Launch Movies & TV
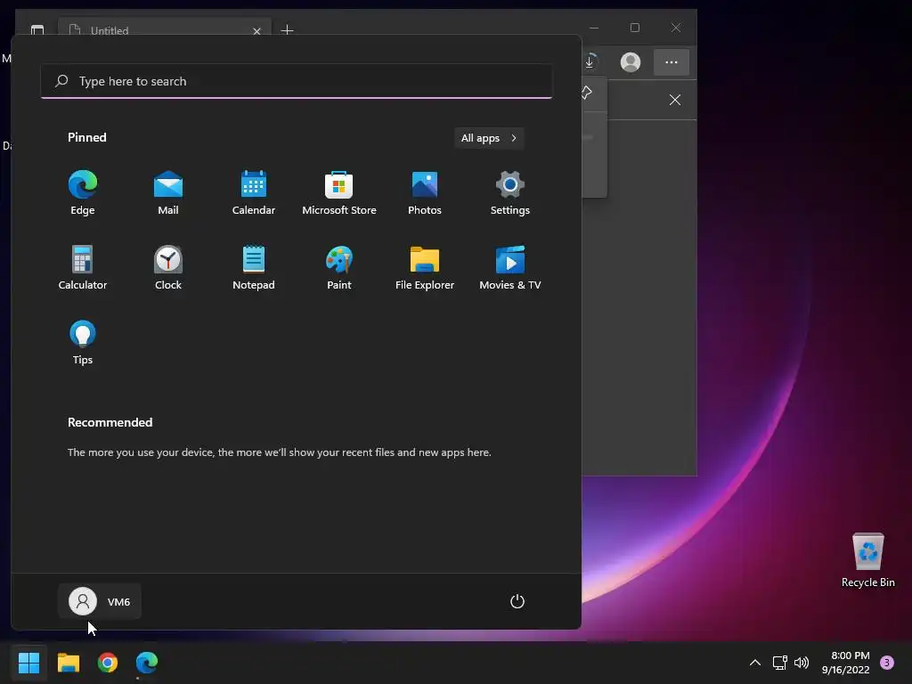Image resolution: width=912 pixels, height=684 pixels. [x=510, y=267]
